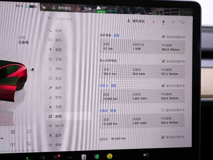Uncheck 显示在行程卡中 for 当前驾驶
This screenshot has width=213, height=160.
click(163, 37)
